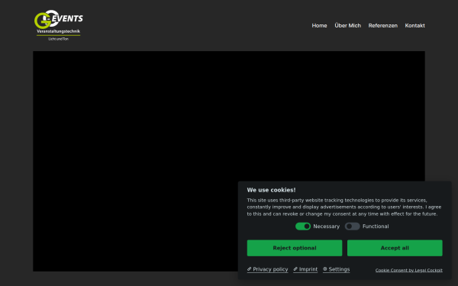
Task: Go to the Über Mich page
Action: pos(347,26)
